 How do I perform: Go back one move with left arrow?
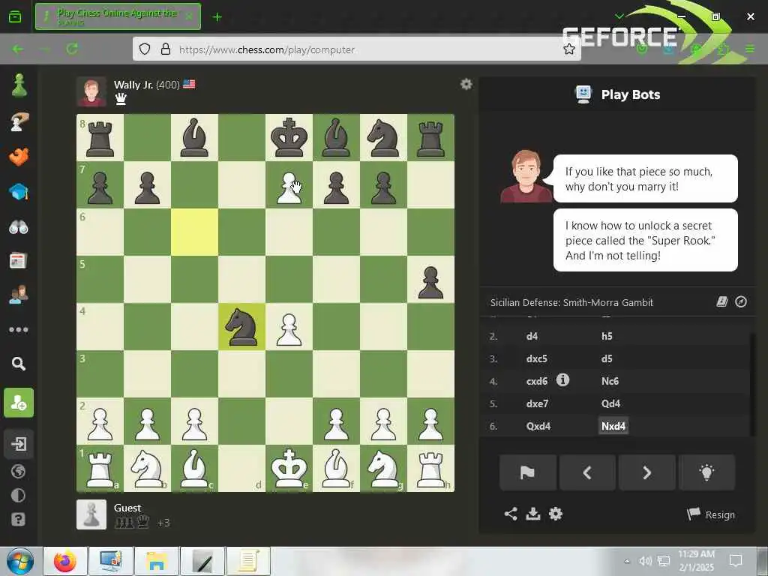(x=587, y=472)
